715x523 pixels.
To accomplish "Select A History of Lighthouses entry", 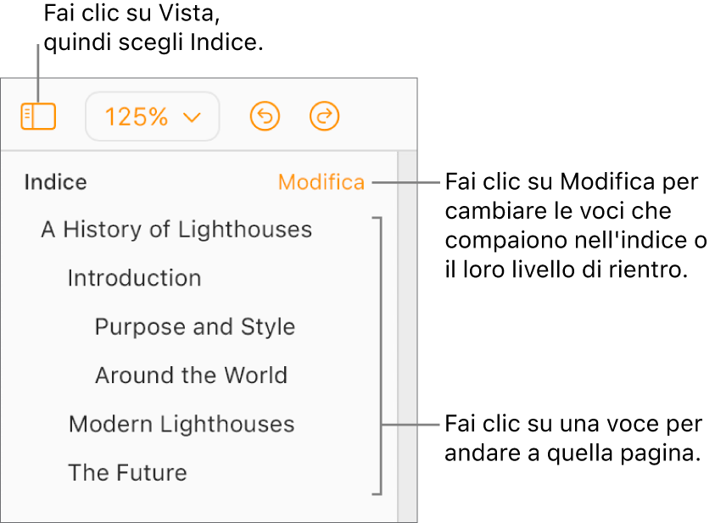I will click(x=176, y=230).
